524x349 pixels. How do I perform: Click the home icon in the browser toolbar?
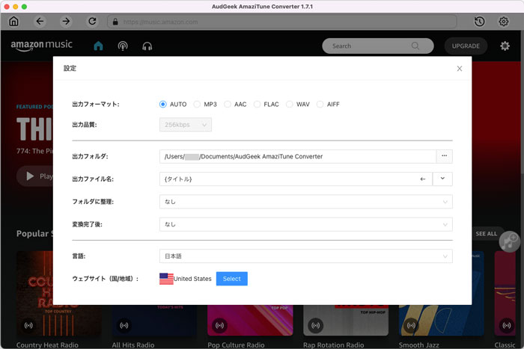click(13, 22)
